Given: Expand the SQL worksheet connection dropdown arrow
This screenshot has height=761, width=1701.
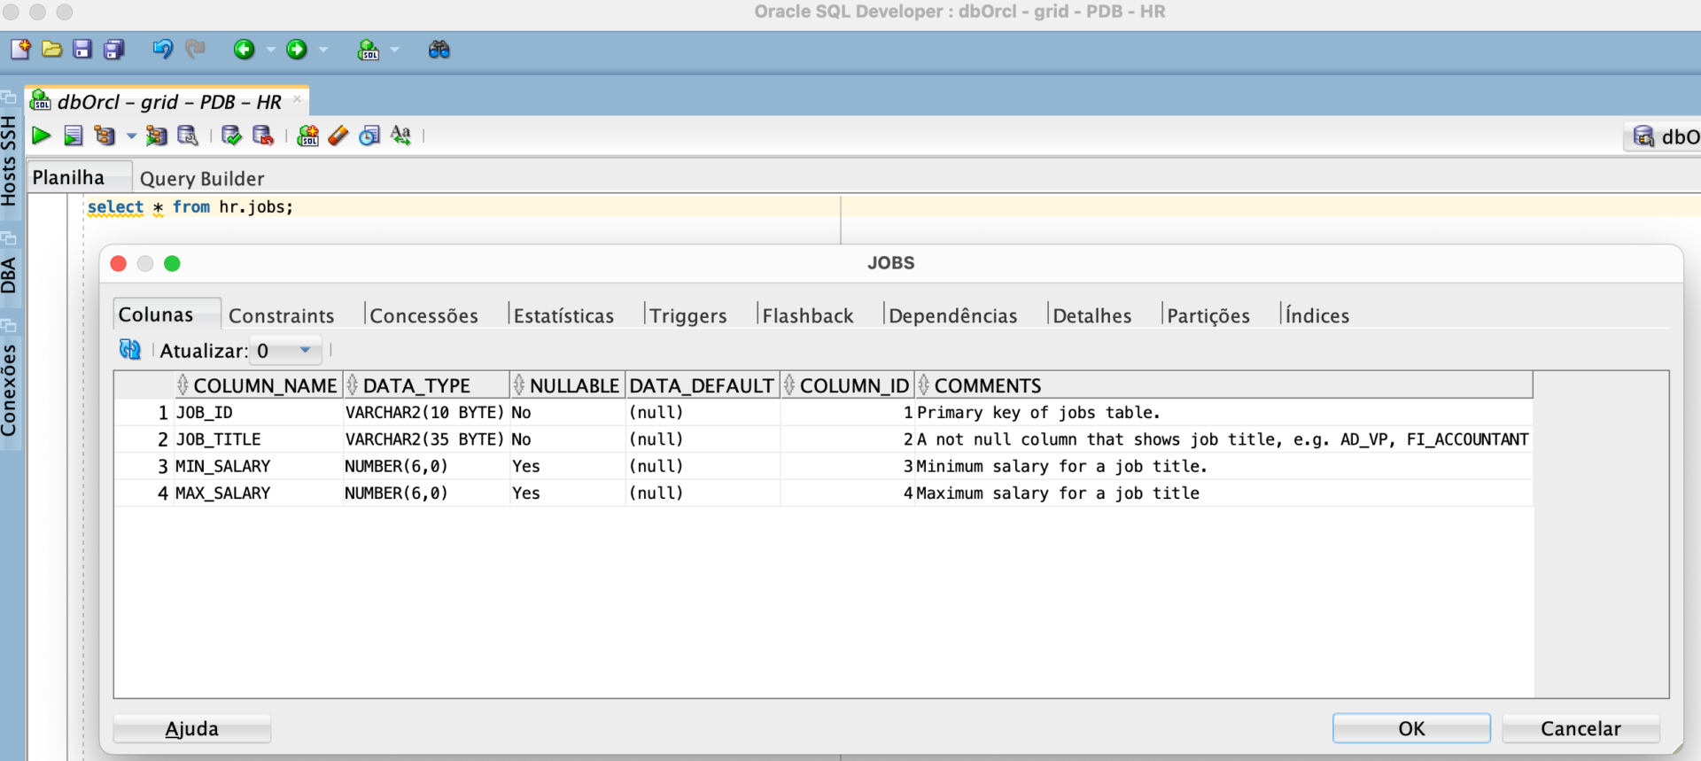Looking at the screenshot, I should click(x=394, y=50).
